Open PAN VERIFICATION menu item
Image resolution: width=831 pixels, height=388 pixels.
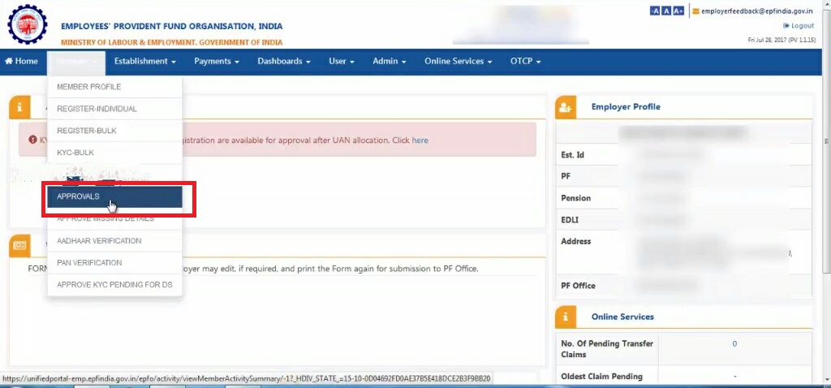pyautogui.click(x=114, y=263)
